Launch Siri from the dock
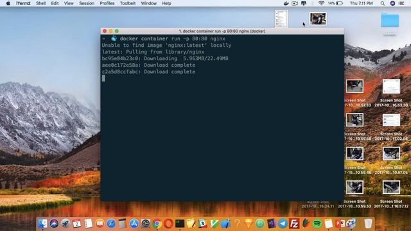The width and height of the screenshot is (411, 231). click(54, 223)
